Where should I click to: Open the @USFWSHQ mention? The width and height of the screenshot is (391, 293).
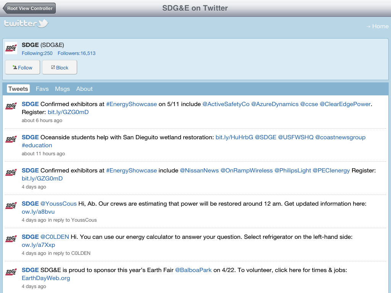(296, 137)
